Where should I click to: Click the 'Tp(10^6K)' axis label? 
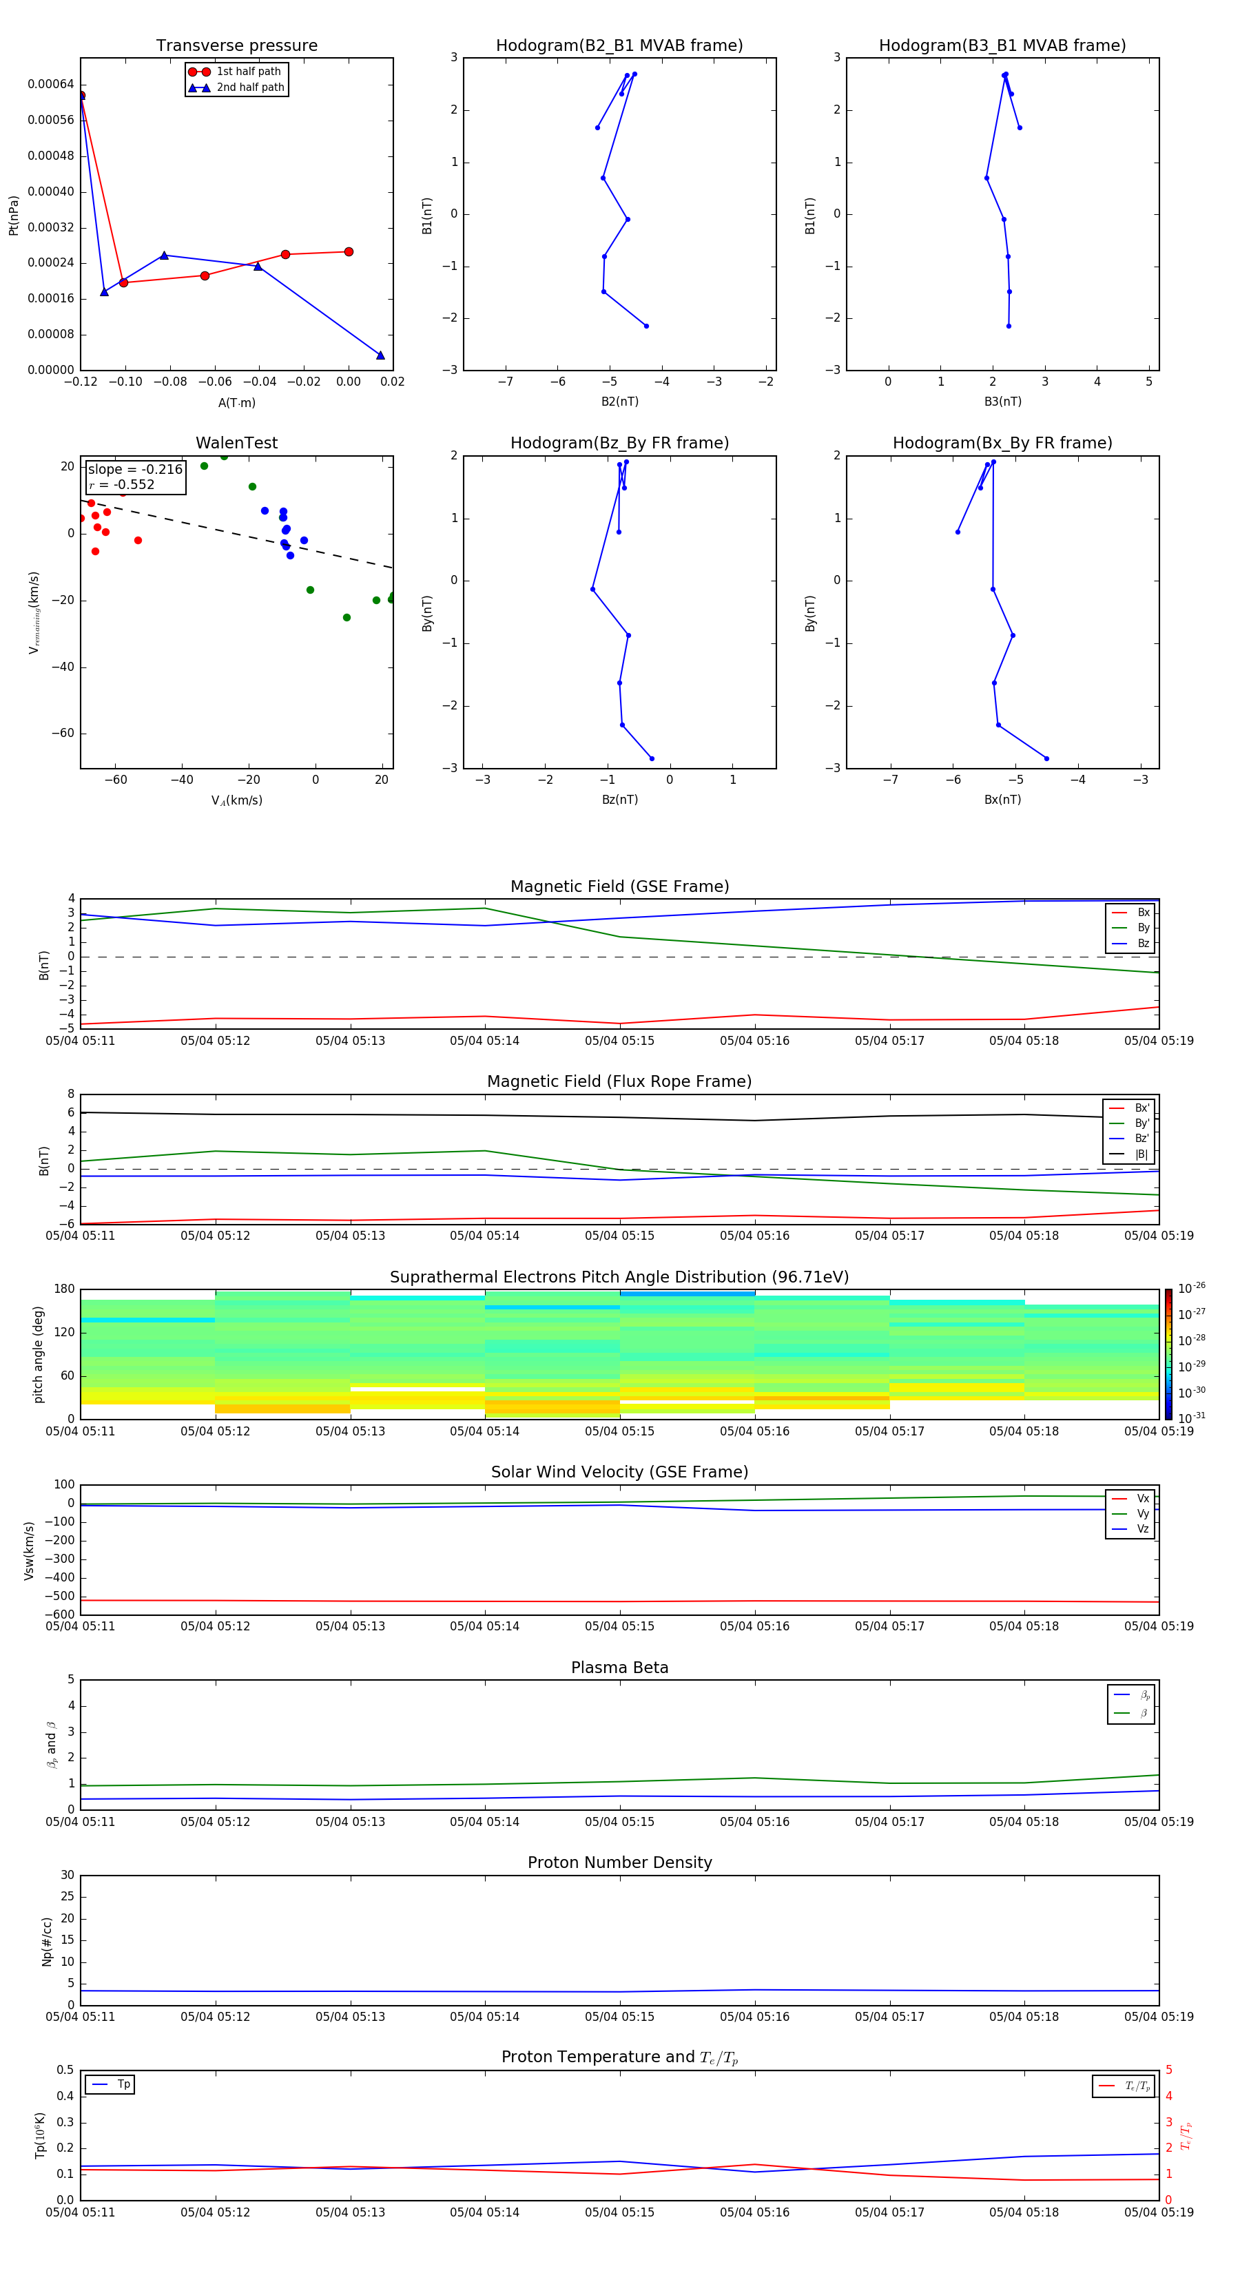(40, 2135)
